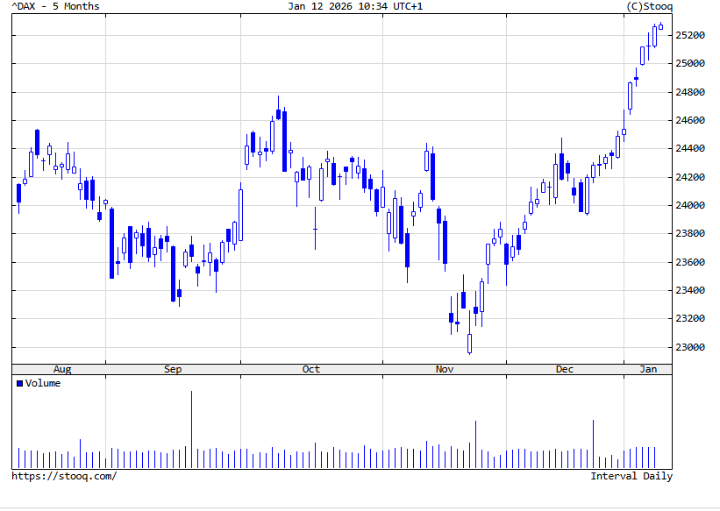Viewport: 720px width, 511px height.
Task: Click the 24400 price axis label
Action: point(689,148)
